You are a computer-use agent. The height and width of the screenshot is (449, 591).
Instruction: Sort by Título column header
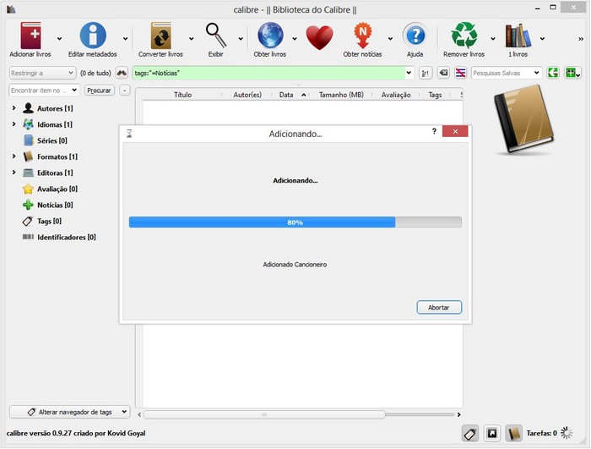click(183, 95)
